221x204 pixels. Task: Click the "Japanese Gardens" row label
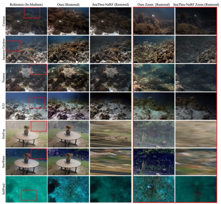3,49
